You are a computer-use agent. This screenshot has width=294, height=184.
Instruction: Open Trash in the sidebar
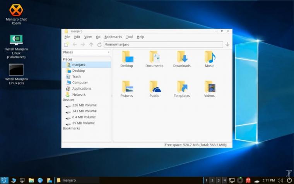pyautogui.click(x=86, y=77)
